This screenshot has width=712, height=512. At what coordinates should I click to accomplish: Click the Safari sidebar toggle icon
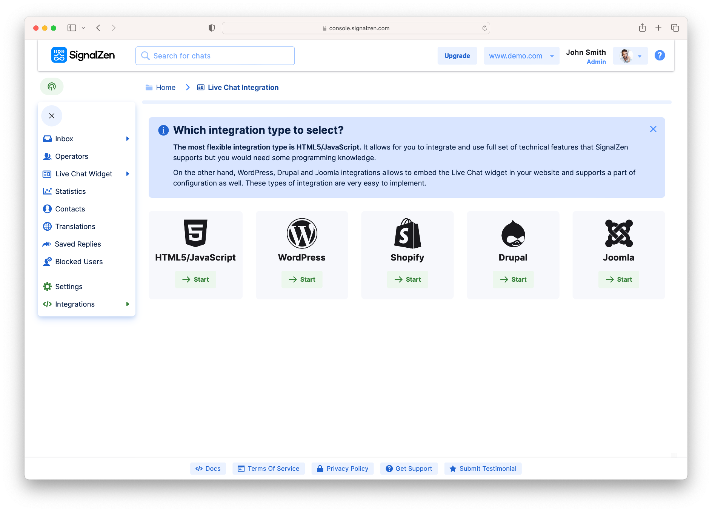point(72,28)
